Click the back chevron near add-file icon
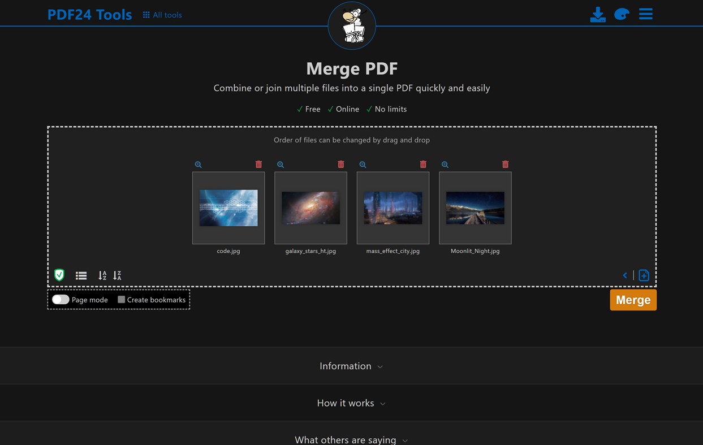The height and width of the screenshot is (445, 703). [625, 275]
